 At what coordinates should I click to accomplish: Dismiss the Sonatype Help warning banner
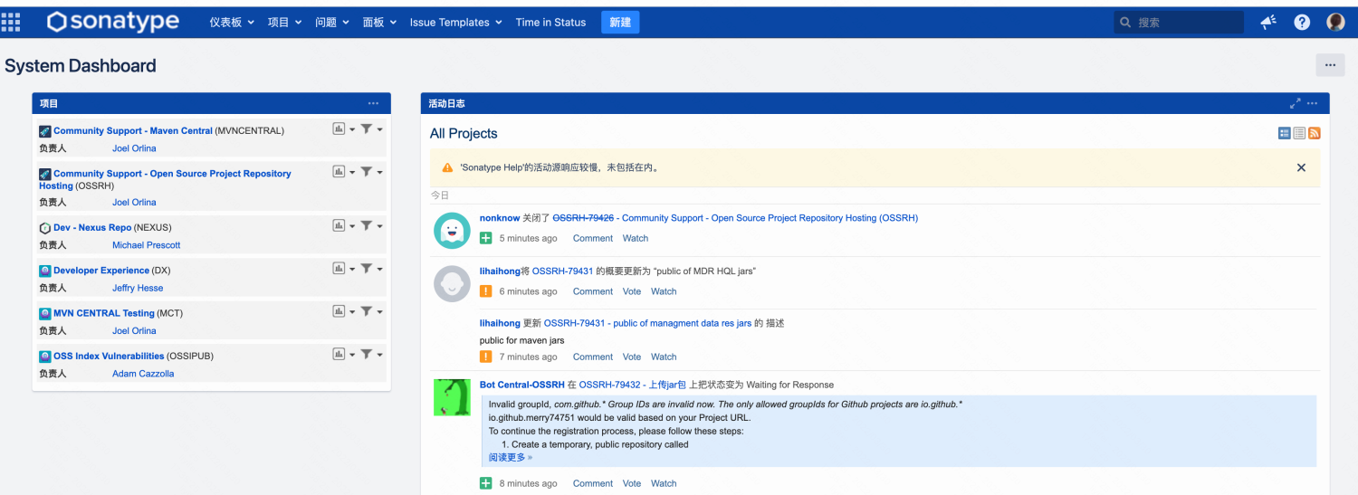click(x=1301, y=167)
